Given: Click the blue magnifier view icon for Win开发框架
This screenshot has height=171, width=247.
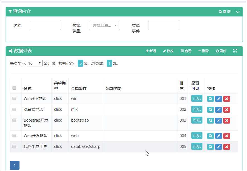Looking at the screenshot, I should coord(210,98).
